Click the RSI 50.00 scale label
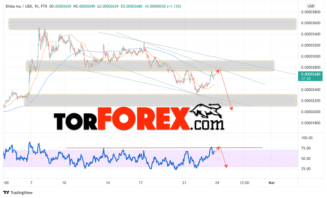Image resolution: width=327 pixels, height=198 pixels. 306,159
